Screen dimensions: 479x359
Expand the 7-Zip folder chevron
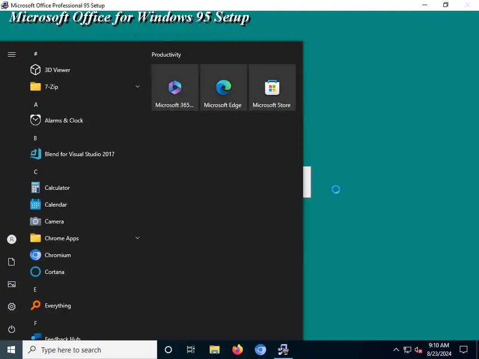[138, 86]
